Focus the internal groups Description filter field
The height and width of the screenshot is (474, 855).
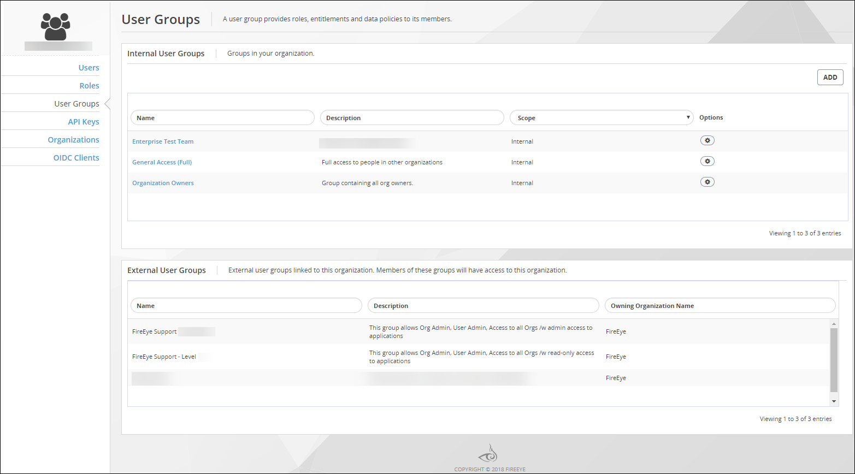412,117
